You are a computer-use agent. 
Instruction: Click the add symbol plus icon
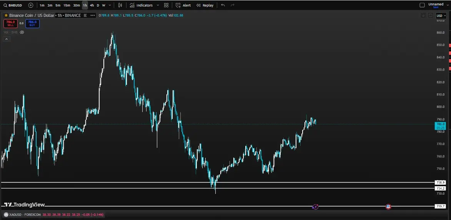31,5
